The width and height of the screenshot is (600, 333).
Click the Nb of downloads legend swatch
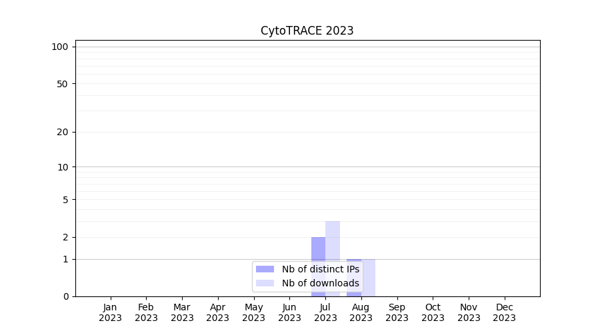click(265, 283)
